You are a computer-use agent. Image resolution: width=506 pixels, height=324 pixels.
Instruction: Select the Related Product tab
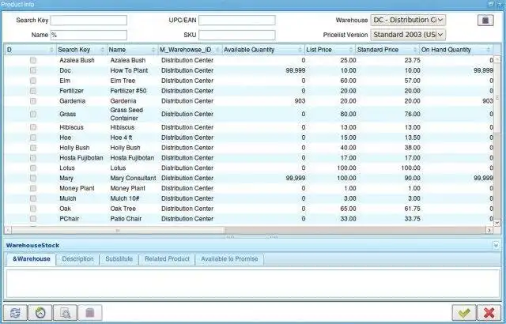[166, 259]
